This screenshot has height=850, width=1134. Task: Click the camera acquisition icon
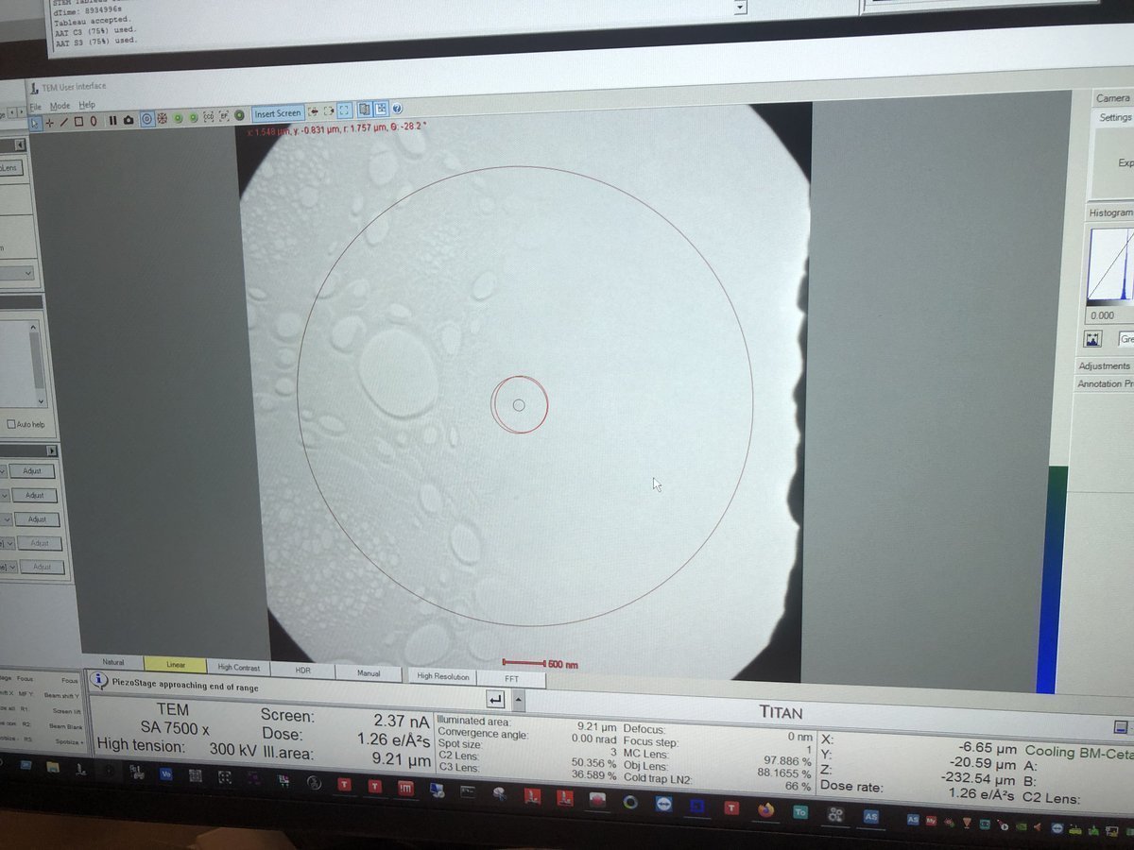pos(128,120)
